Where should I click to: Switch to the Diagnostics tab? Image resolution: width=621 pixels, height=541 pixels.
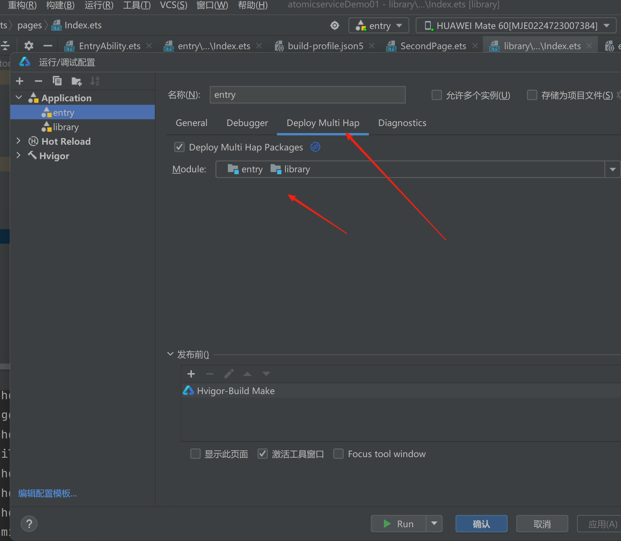[x=402, y=123]
